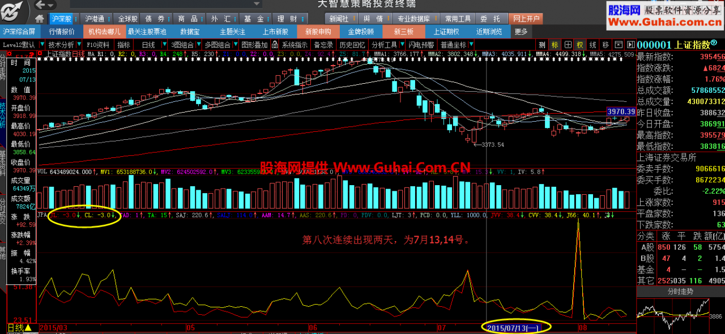Expand the 多图组合 dropdown
This screenshot has width=725, height=334.
pos(234,45)
